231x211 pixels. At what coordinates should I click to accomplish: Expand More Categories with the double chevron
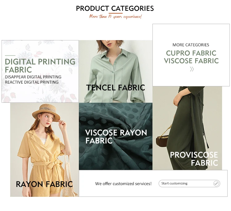click(192, 69)
